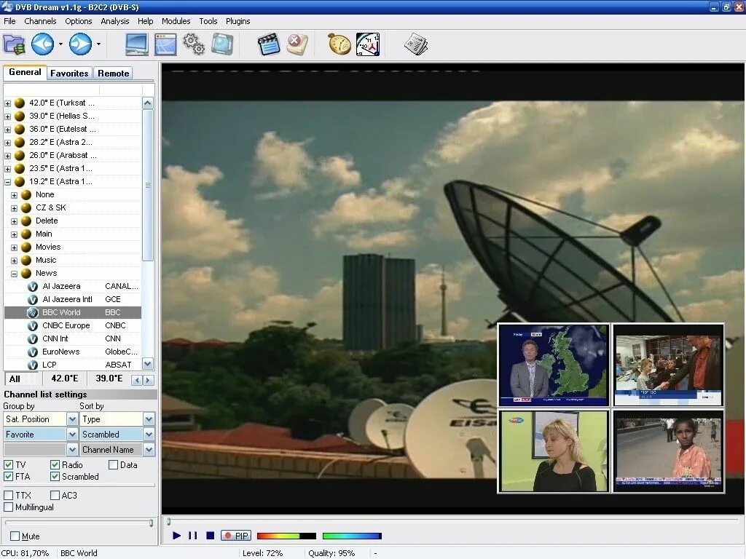
Task: Click the clapperboard recording icon
Action: point(268,44)
